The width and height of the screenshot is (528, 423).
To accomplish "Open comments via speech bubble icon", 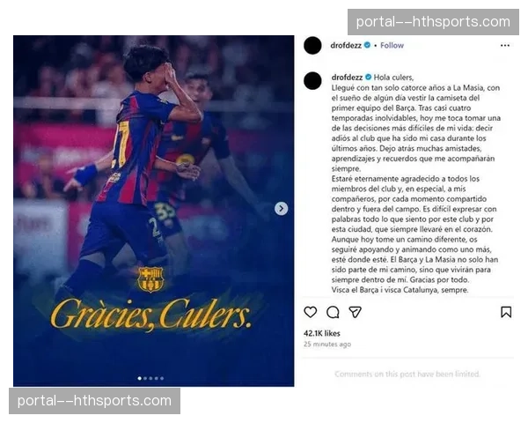I will click(333, 312).
